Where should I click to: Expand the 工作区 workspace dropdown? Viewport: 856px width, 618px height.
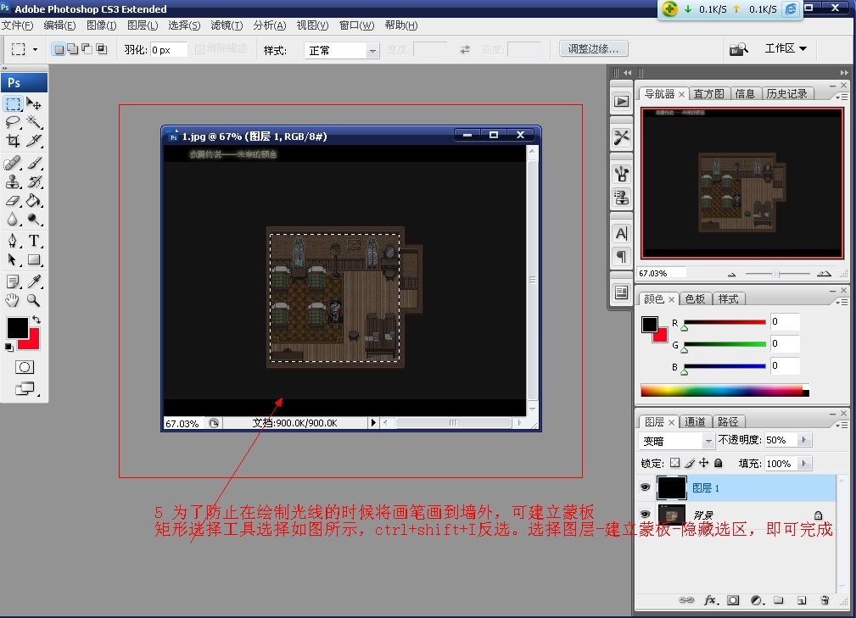786,48
